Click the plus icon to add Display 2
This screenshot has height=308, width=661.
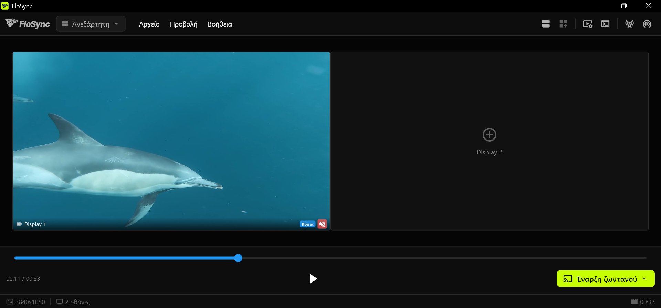[x=489, y=135]
